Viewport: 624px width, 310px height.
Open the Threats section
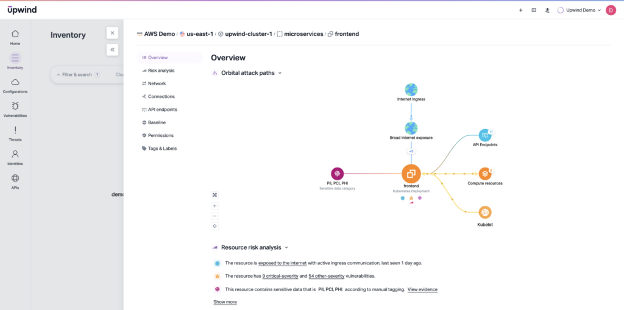tap(15, 133)
